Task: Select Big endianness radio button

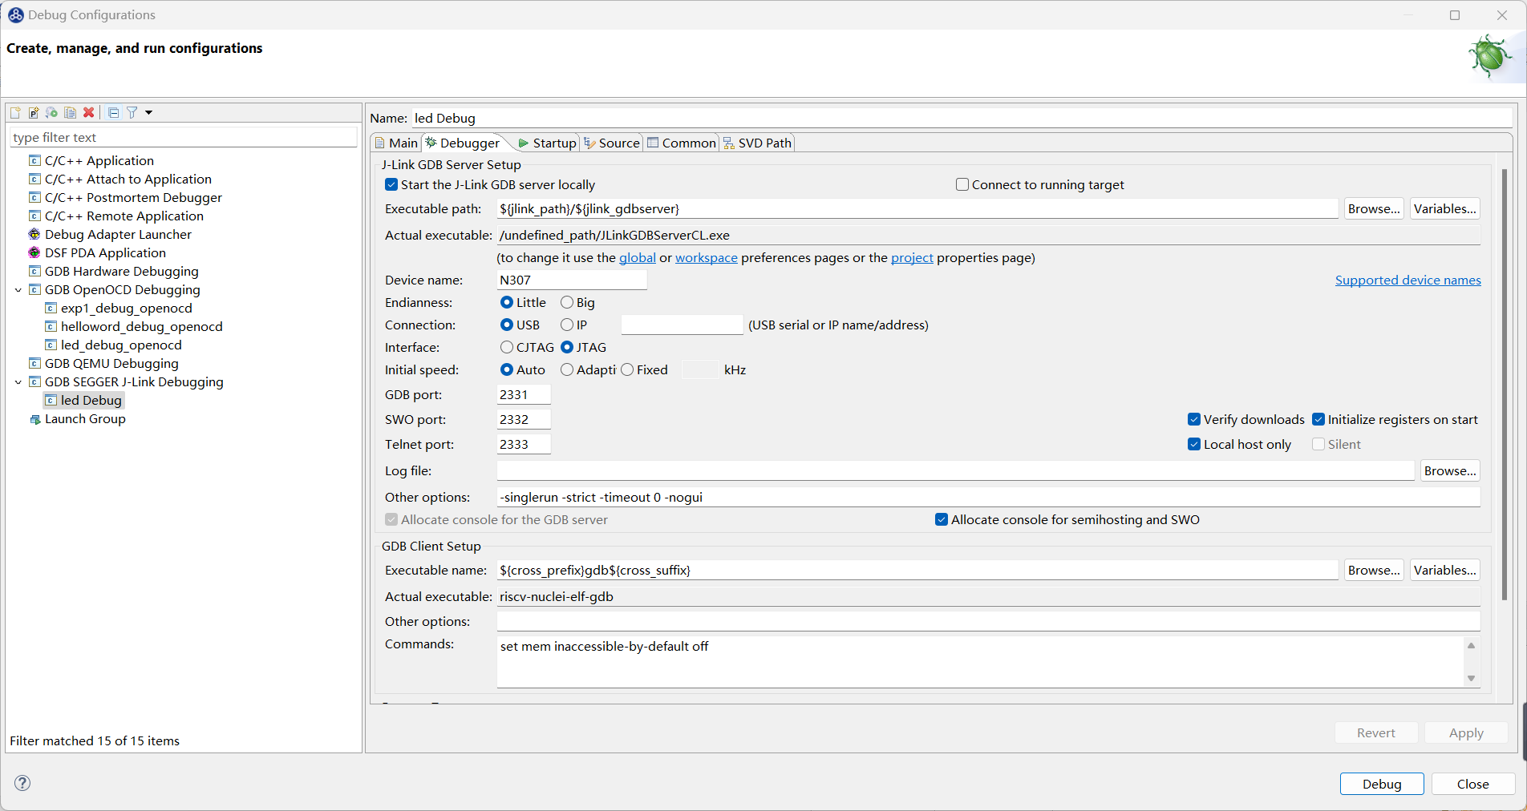Action: tap(567, 303)
